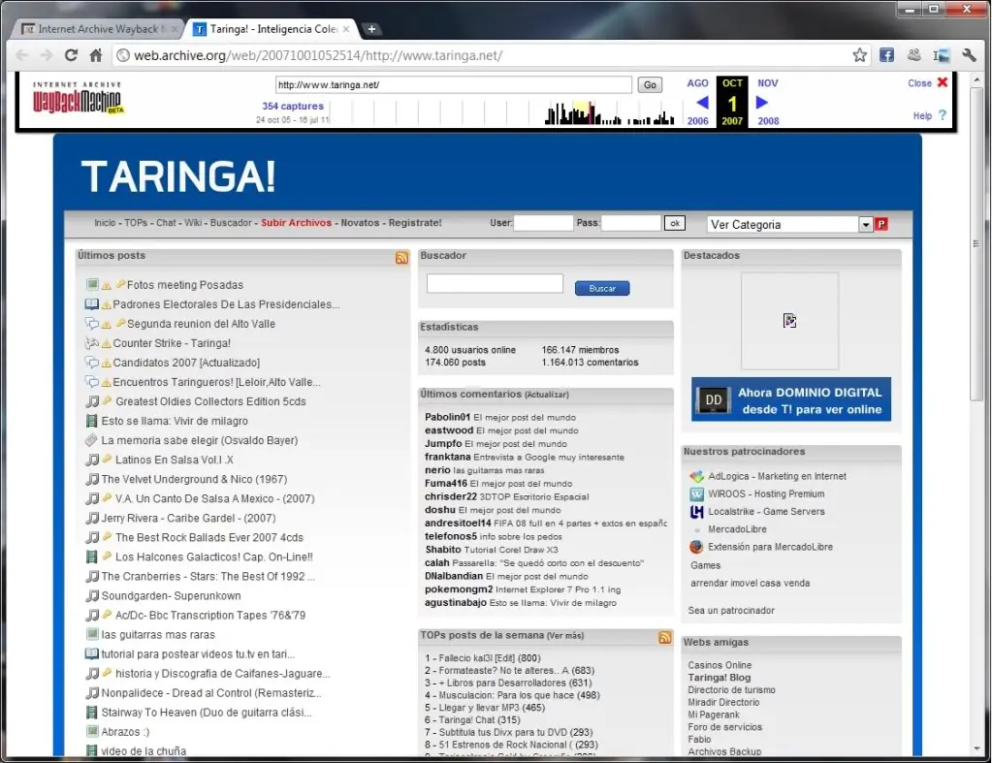Open Casinos Online link
Image resolution: width=992 pixels, height=763 pixels.
click(720, 665)
